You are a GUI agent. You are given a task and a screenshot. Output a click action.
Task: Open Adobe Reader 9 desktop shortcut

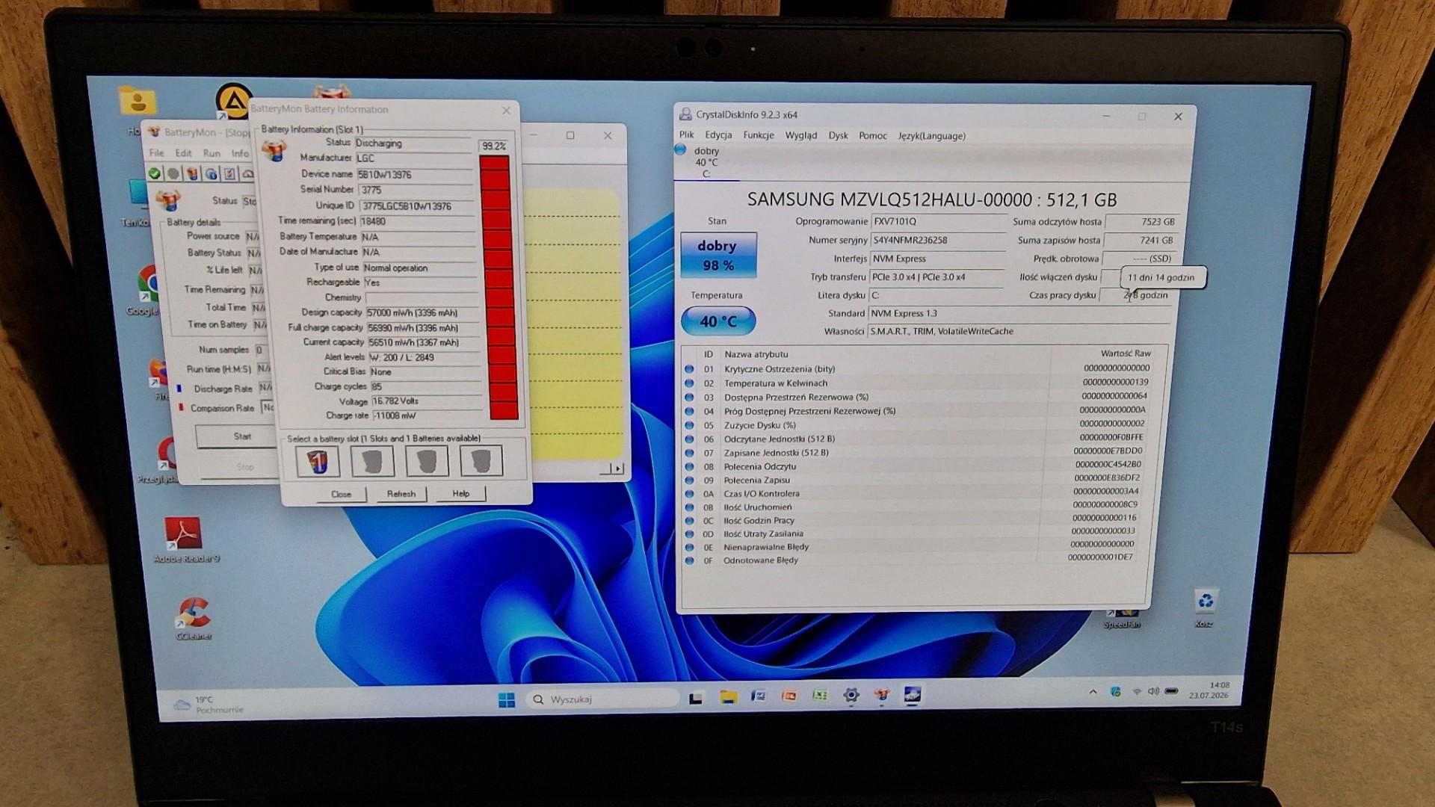point(184,539)
